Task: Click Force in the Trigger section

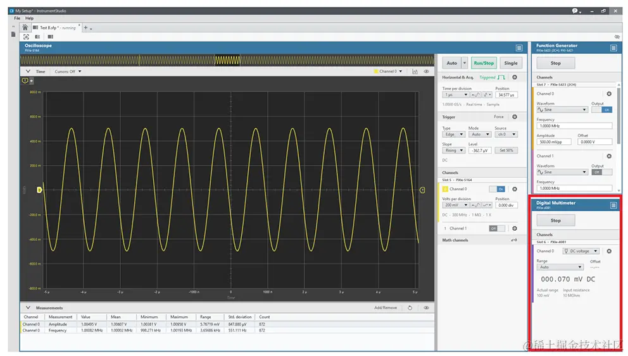Action: click(x=499, y=117)
